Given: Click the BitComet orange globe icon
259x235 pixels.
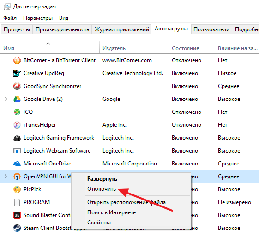Looking at the screenshot, I should pyautogui.click(x=17, y=60).
